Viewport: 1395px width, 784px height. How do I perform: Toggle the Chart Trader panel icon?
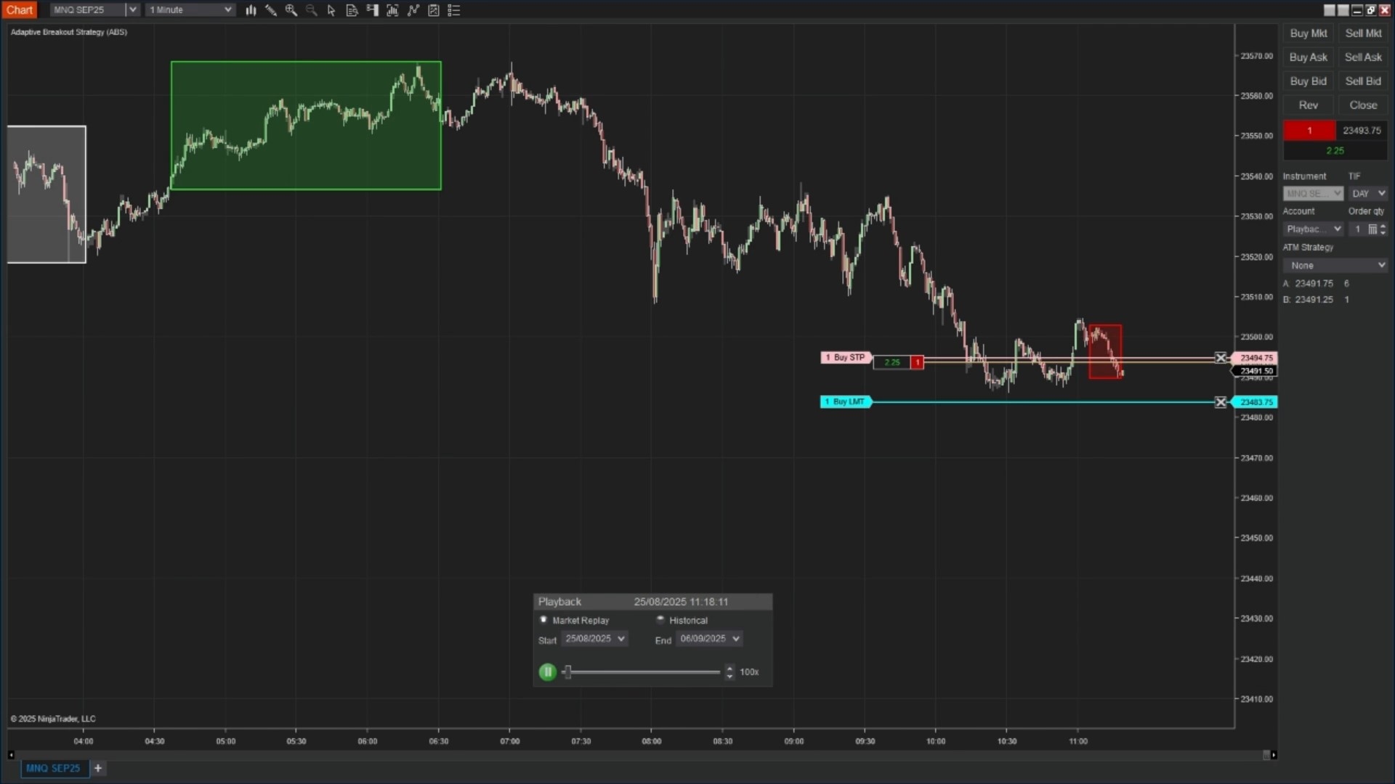click(373, 10)
